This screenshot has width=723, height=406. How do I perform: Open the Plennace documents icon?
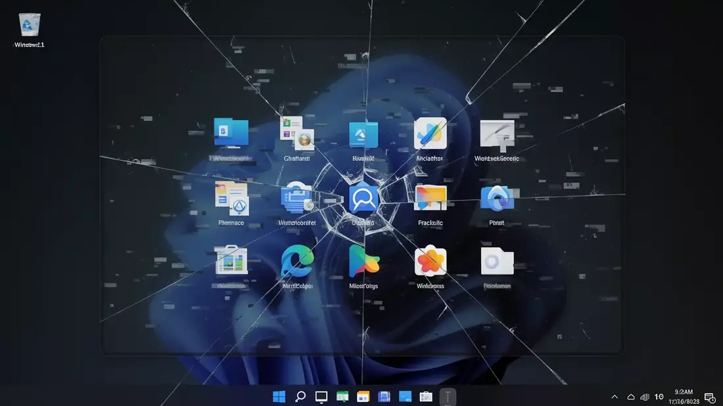click(231, 198)
